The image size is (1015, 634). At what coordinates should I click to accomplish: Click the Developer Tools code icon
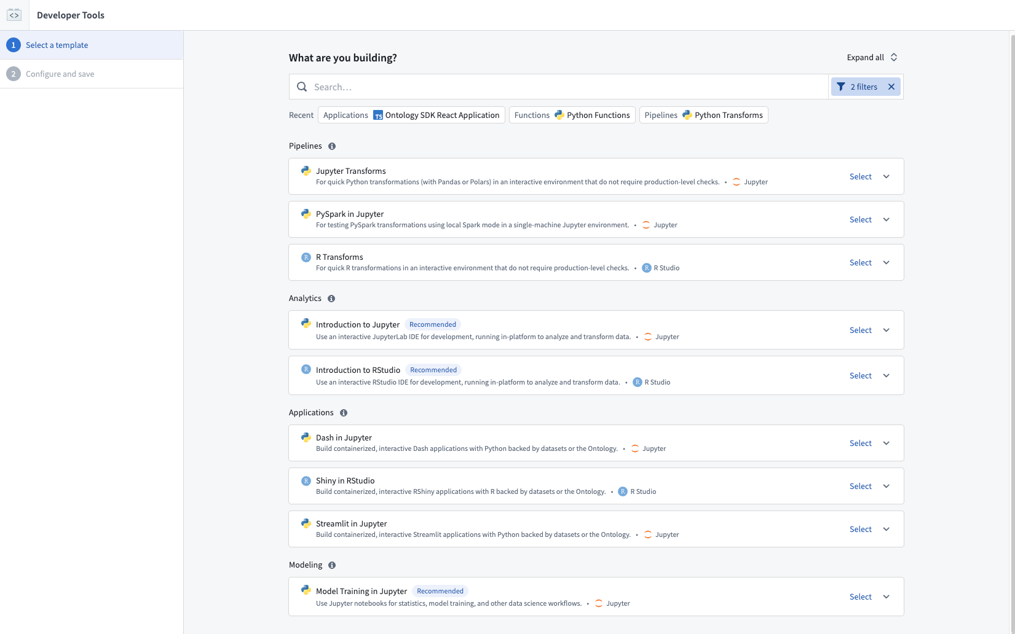tap(14, 15)
